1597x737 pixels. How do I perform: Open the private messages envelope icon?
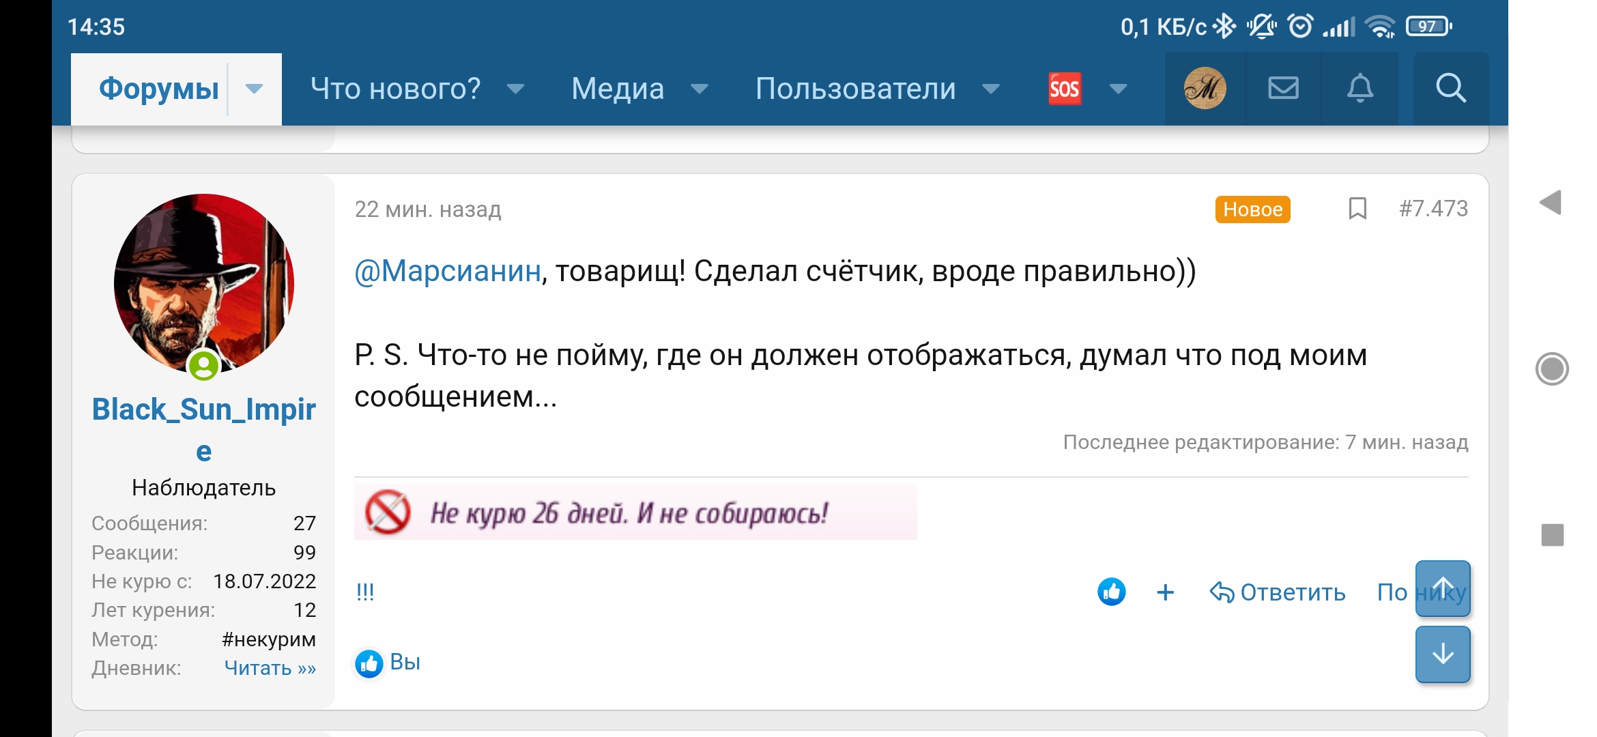pyautogui.click(x=1283, y=88)
